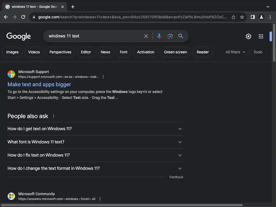The height and width of the screenshot is (207, 276).
Task: Open the answers.microsoft.com URL breadcrumb
Action: point(57,199)
